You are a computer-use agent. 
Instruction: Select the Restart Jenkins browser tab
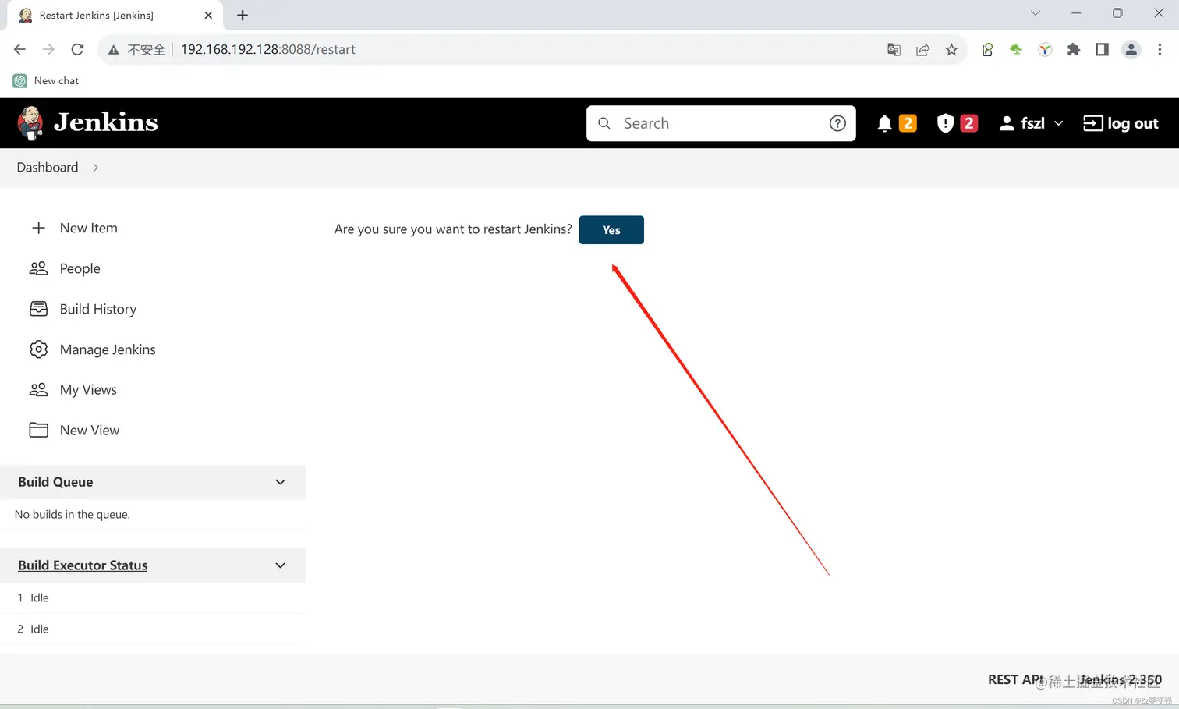pyautogui.click(x=115, y=16)
